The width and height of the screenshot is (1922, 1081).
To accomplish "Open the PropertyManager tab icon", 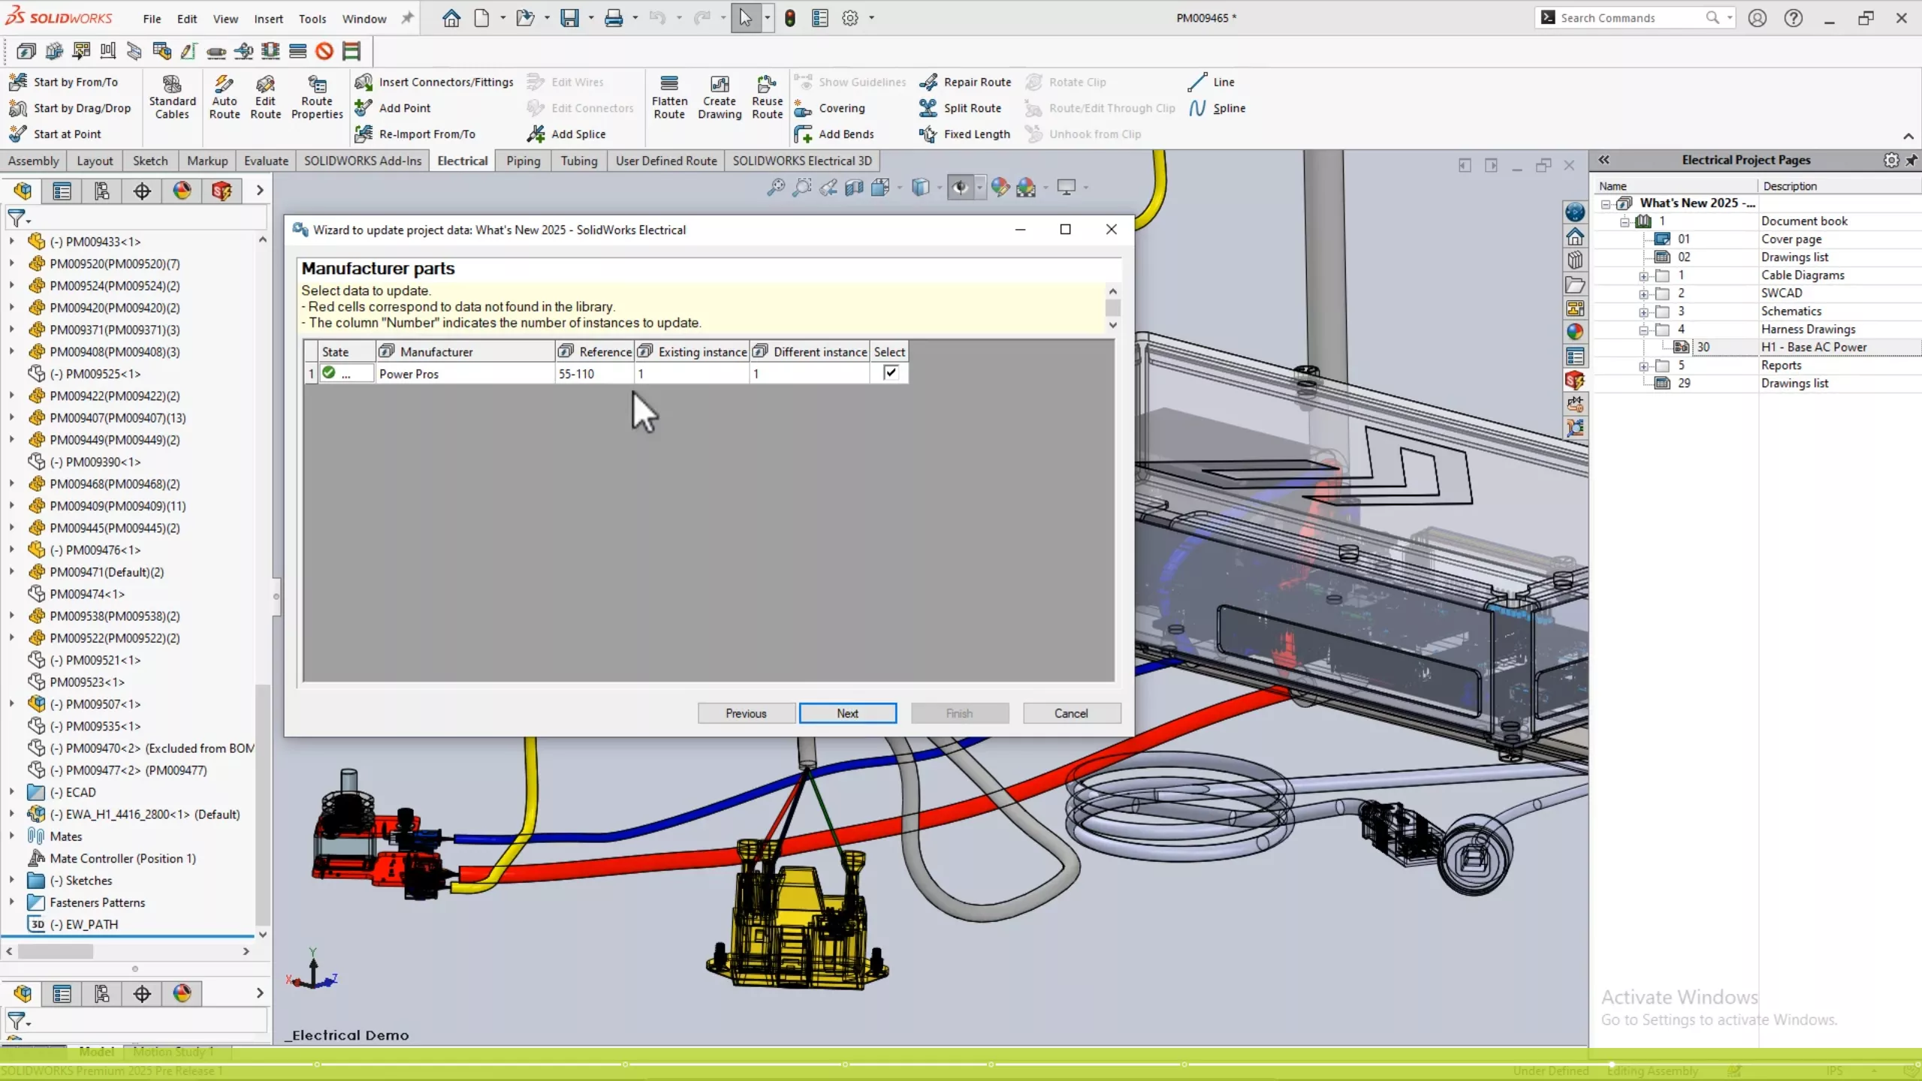I will tap(62, 191).
